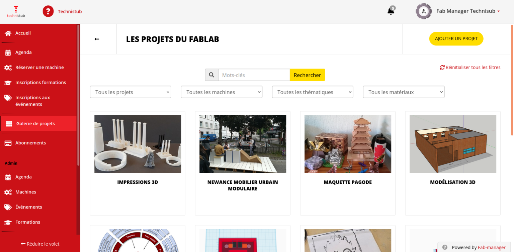Click the magnifier icon beside keywords field
514x252 pixels.
pyautogui.click(x=211, y=75)
